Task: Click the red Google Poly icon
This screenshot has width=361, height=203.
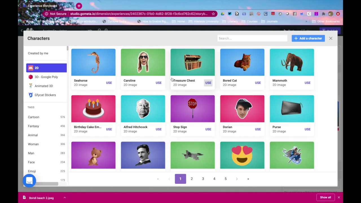Action: tap(30, 77)
